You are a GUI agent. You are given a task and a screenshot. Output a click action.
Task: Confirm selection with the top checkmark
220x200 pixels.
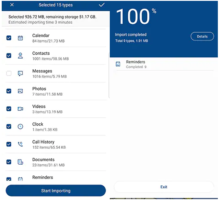click(102, 5)
